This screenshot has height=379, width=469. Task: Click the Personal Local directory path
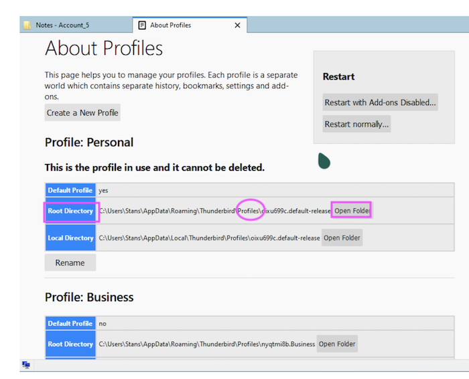tap(209, 238)
